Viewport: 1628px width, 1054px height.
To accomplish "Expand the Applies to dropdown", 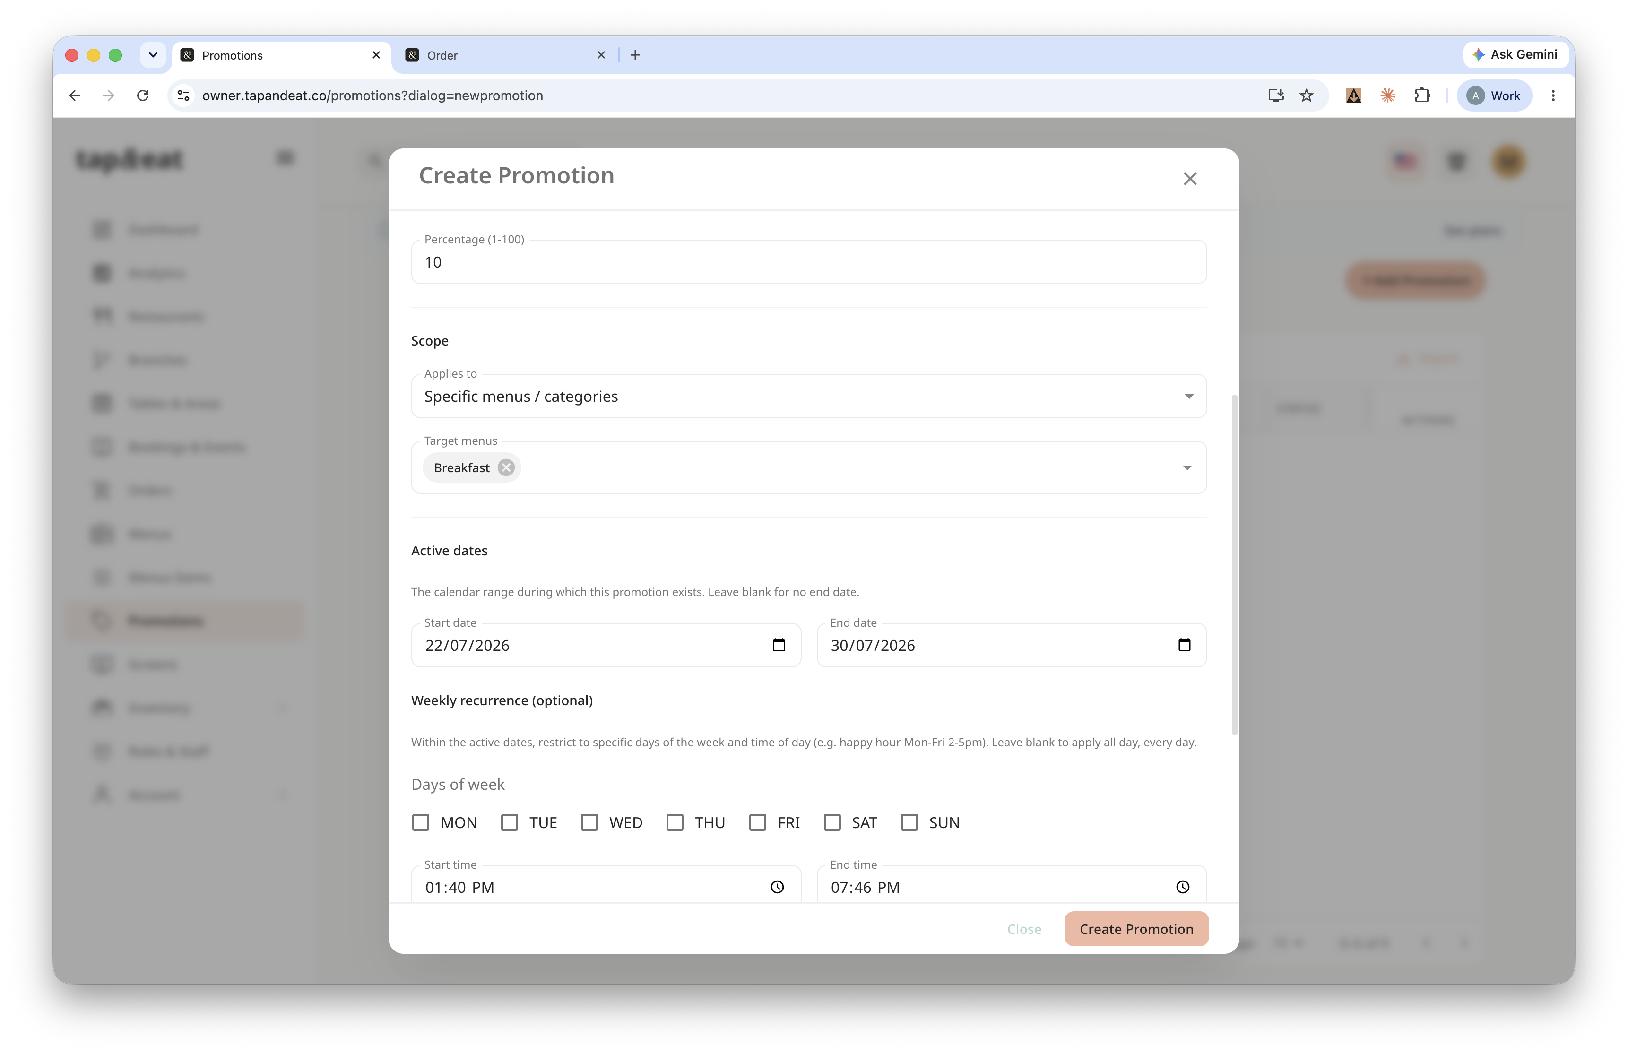I will click(x=808, y=396).
